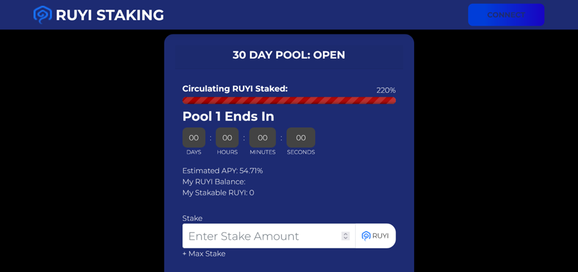
Task: Click the red striped staked progress bar
Action: (289, 100)
